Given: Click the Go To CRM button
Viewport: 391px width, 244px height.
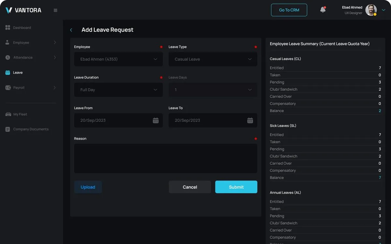Looking at the screenshot, I should click(x=289, y=10).
